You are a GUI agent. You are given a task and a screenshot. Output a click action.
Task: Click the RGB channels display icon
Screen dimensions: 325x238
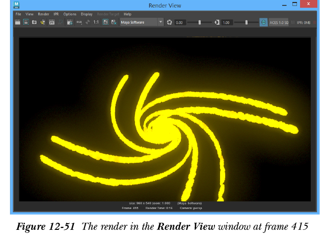(79, 22)
